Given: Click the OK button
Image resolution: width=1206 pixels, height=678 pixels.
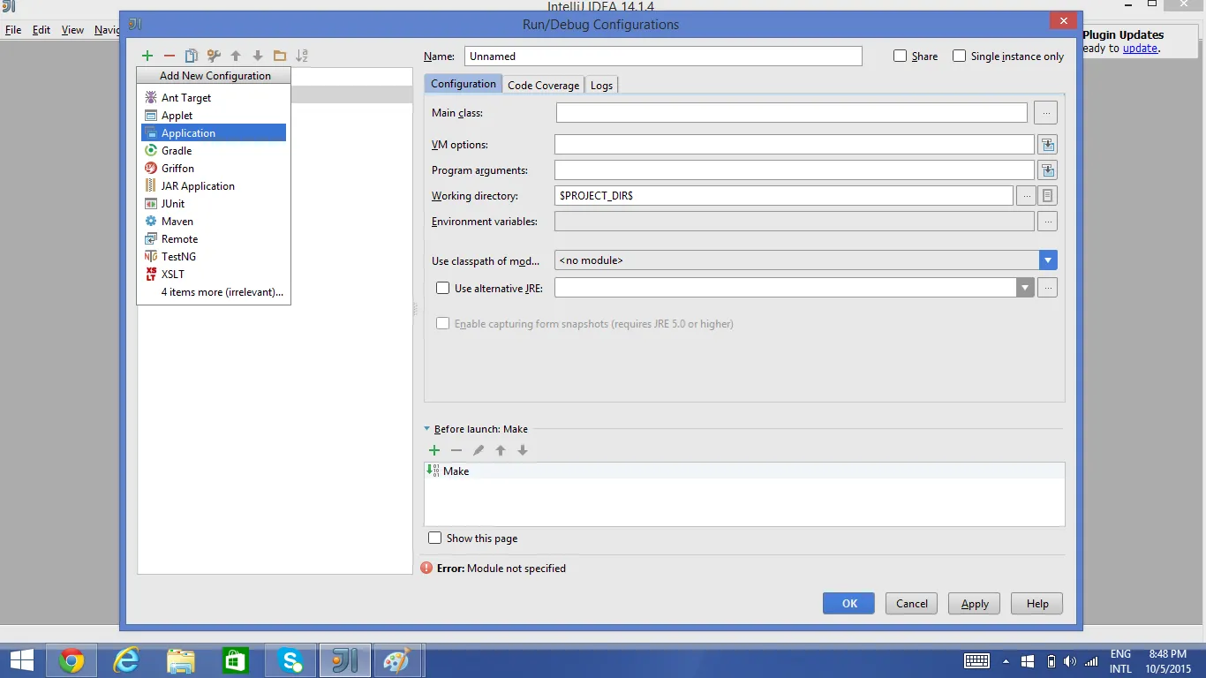Looking at the screenshot, I should [849, 604].
